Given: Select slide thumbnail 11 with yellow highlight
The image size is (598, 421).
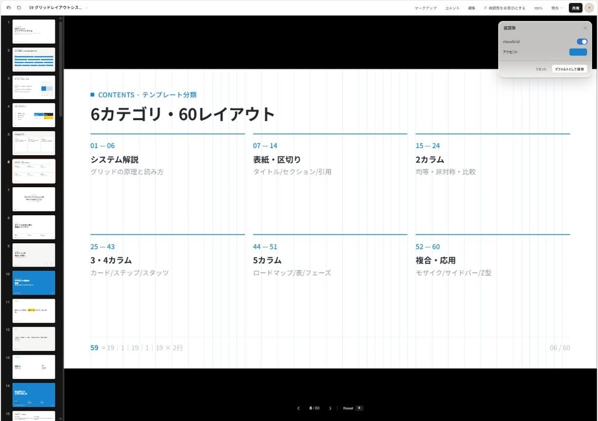Looking at the screenshot, I should tap(34, 311).
